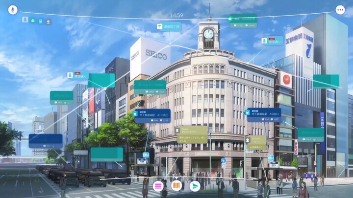Click the signpost icon beside 銀座四丁目
The width and height of the screenshot is (353, 198).
(x=160, y=27)
